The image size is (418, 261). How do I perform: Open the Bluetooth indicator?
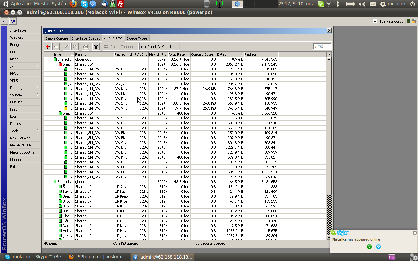[338, 4]
